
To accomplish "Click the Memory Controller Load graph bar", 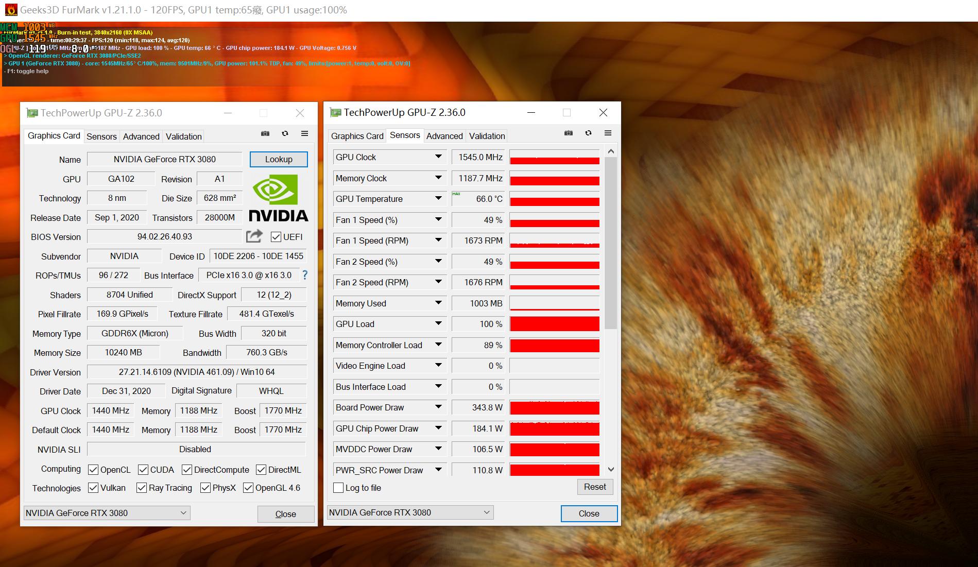I will point(554,345).
